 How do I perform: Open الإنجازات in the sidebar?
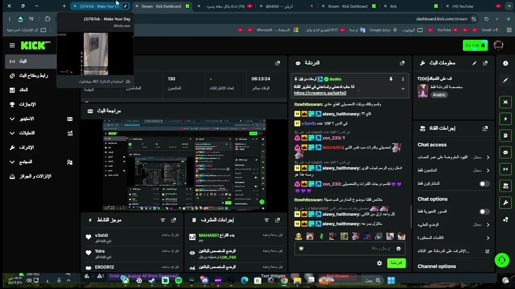pyautogui.click(x=40, y=104)
